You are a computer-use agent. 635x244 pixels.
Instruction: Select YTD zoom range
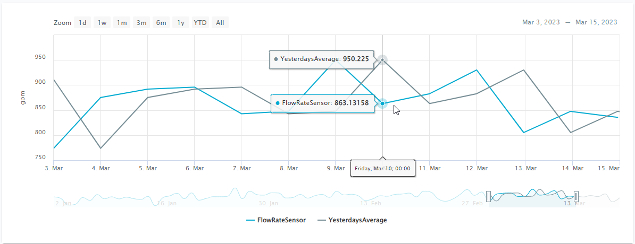point(200,23)
